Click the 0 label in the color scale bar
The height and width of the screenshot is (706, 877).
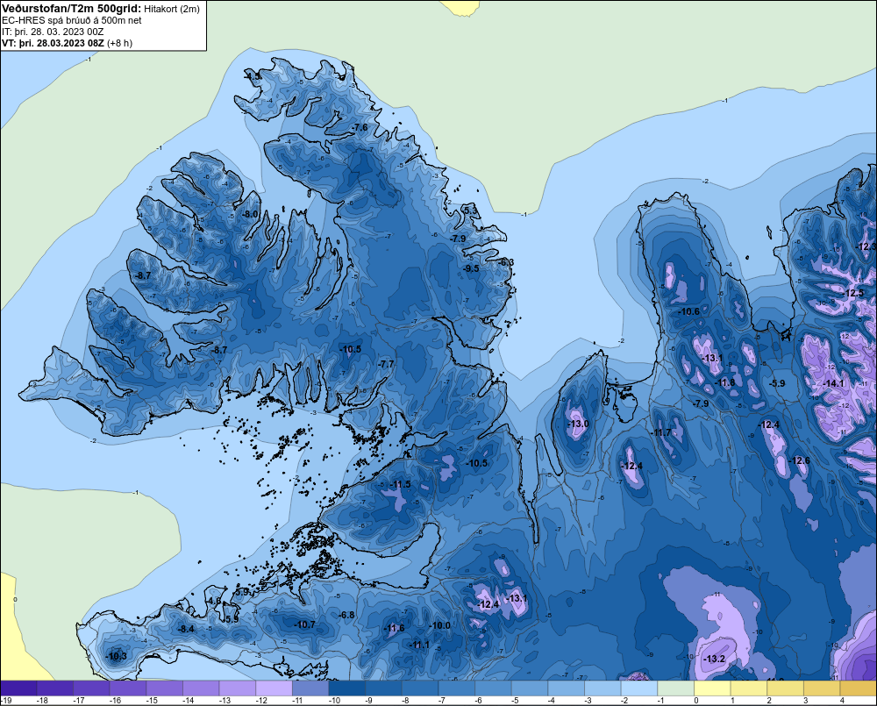(x=696, y=701)
